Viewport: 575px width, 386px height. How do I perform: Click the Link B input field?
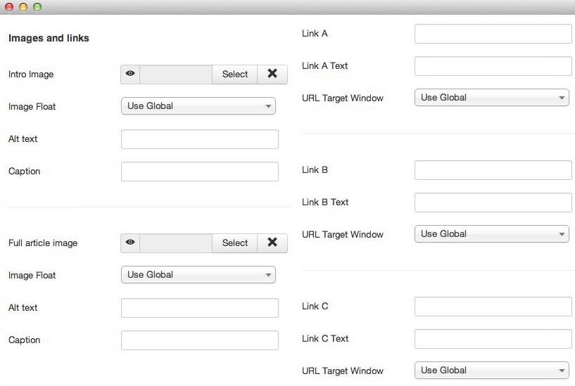(493, 170)
